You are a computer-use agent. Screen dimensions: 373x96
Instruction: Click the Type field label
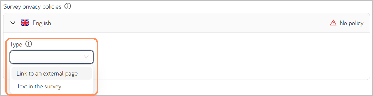[16, 45]
